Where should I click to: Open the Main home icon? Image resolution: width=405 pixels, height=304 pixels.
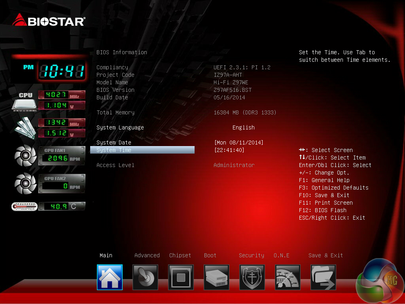pos(110,277)
